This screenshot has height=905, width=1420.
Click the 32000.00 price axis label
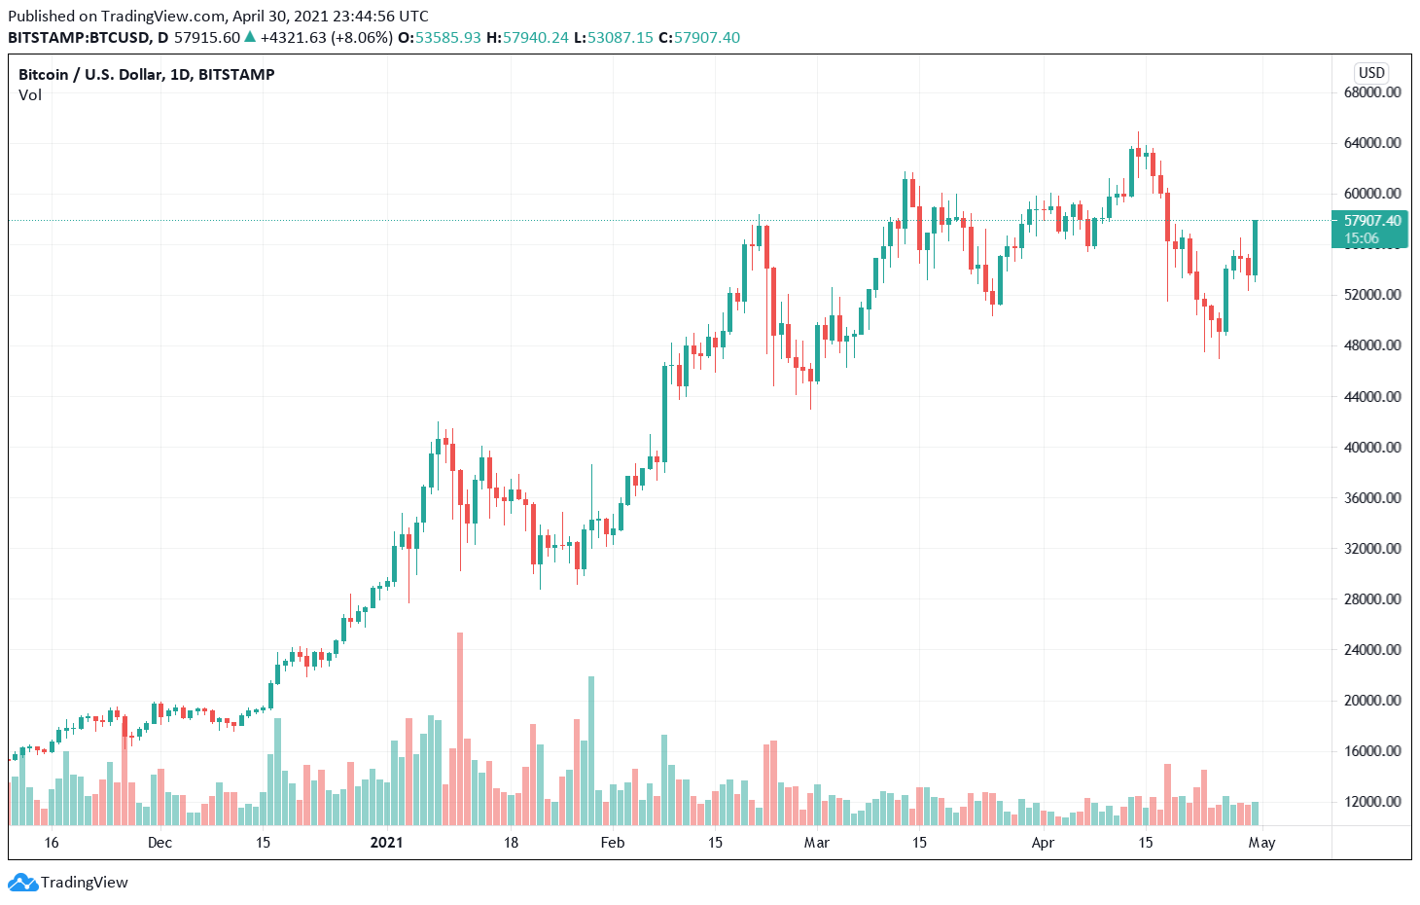point(1372,549)
